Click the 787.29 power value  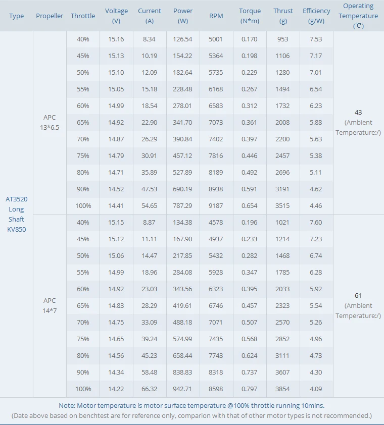(182, 206)
